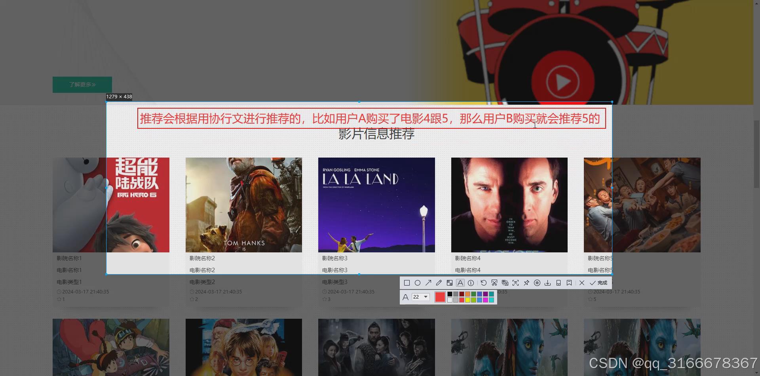Click 电影名称2 text
Screen dimensions: 760x376
coord(202,270)
